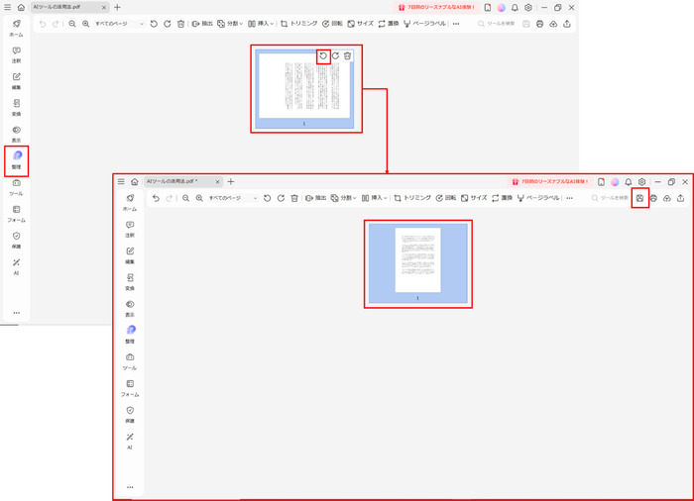Open 変換 in the top window sidebar
Viewport: 694px width, 501px height.
coord(17,108)
